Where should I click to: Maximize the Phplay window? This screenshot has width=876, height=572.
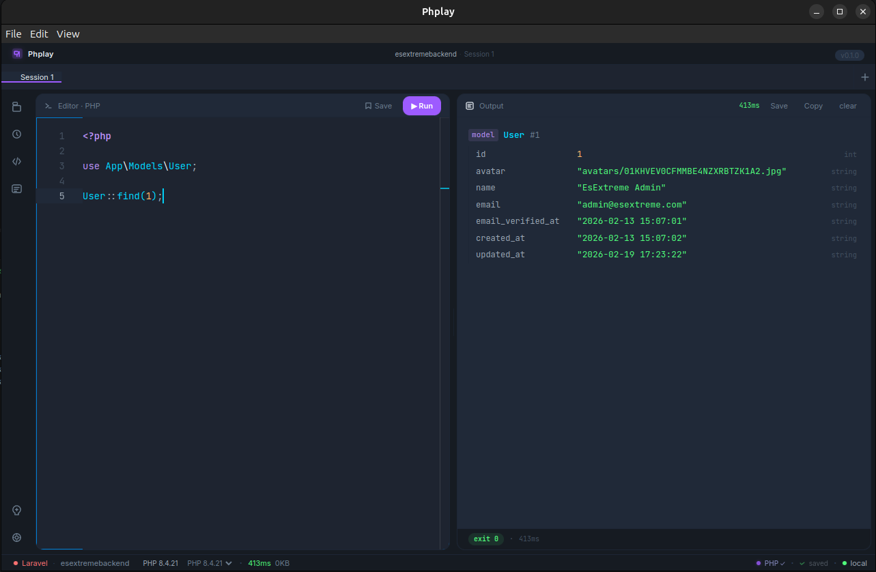840,12
